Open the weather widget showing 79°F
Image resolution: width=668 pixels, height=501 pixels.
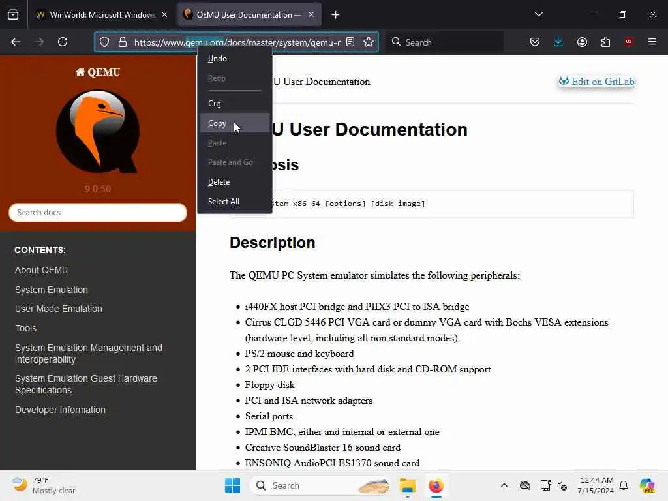(44, 485)
